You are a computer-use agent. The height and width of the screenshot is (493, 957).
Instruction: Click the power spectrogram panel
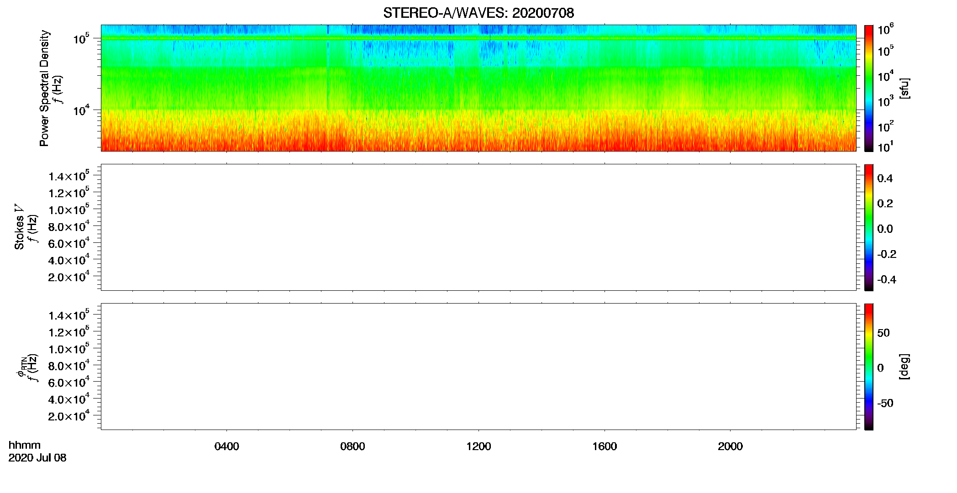[478, 88]
